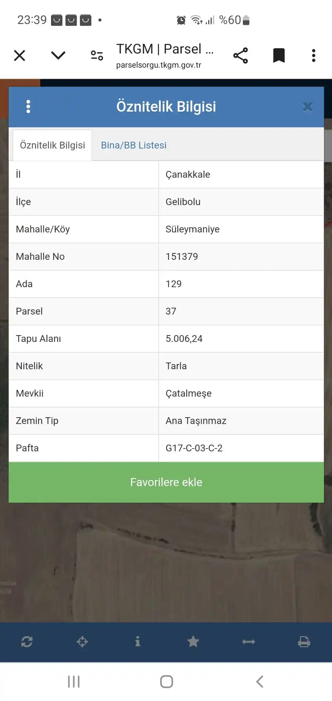Select the Öznitelik Bilgisi tab
The width and height of the screenshot is (332, 701).
tap(52, 145)
